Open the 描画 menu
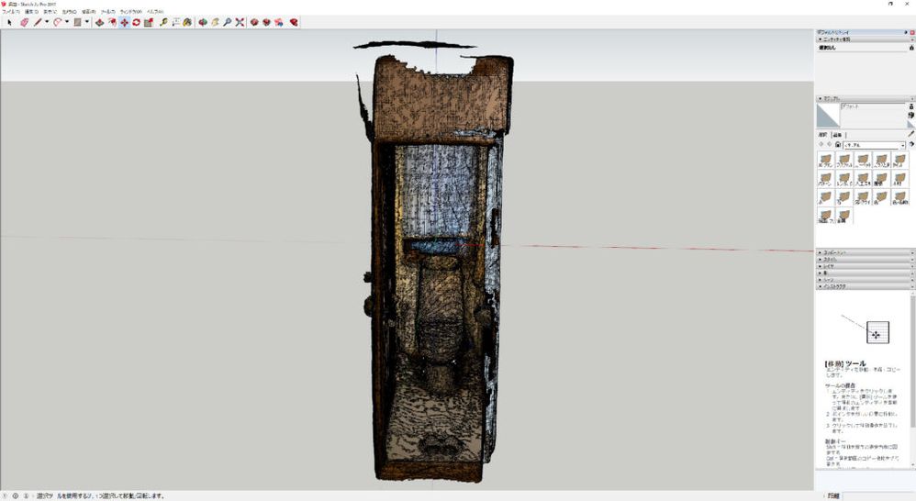 pyautogui.click(x=89, y=11)
